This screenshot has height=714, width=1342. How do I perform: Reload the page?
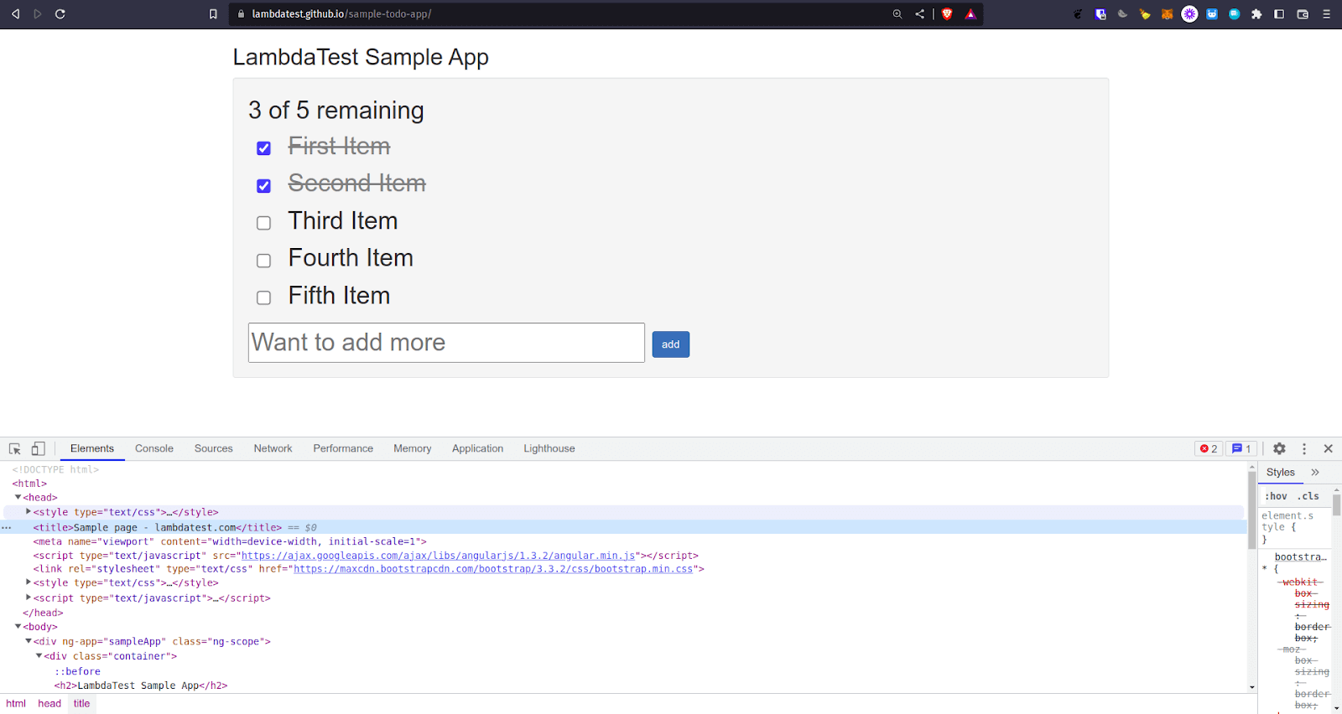point(60,14)
